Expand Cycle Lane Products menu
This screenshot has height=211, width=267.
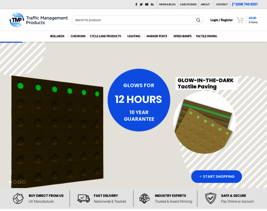tap(106, 36)
